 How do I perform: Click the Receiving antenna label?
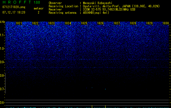point(63,13)
